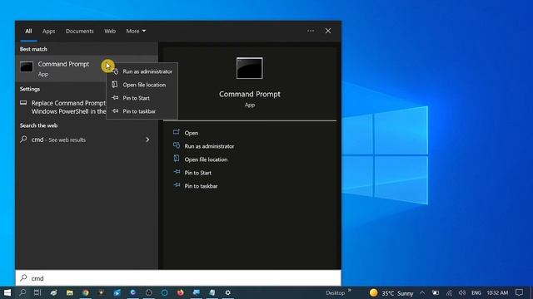Click the magnifier icon beside cmd web result
533x299 pixels.
pyautogui.click(x=23, y=140)
